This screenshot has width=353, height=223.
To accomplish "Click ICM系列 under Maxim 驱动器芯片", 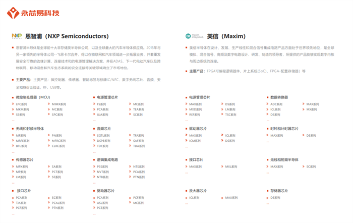I will [195, 141].
